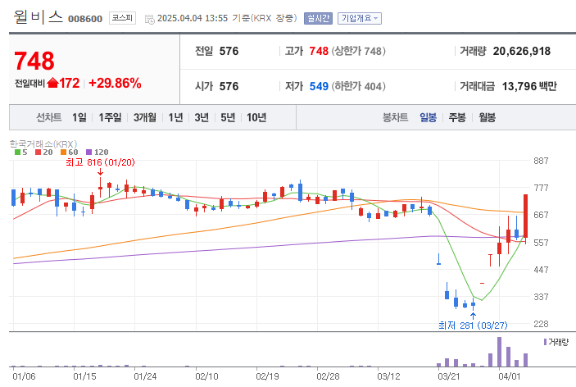Click the 거래대금 13,796 백만 value

pyautogui.click(x=529, y=86)
